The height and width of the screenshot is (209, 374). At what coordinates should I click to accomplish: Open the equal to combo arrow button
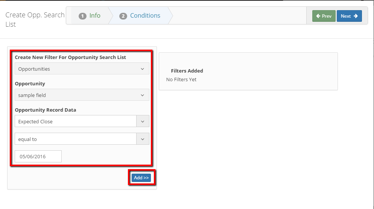click(x=143, y=139)
